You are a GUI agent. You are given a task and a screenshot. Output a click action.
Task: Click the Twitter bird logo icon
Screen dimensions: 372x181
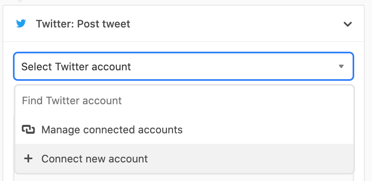coord(21,24)
